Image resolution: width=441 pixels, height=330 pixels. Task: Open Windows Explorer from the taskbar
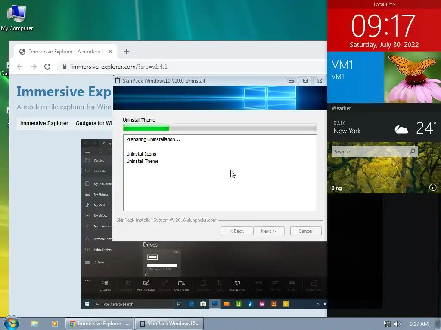(x=35, y=324)
